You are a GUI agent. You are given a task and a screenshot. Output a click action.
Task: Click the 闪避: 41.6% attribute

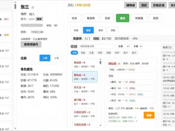(x=50, y=80)
